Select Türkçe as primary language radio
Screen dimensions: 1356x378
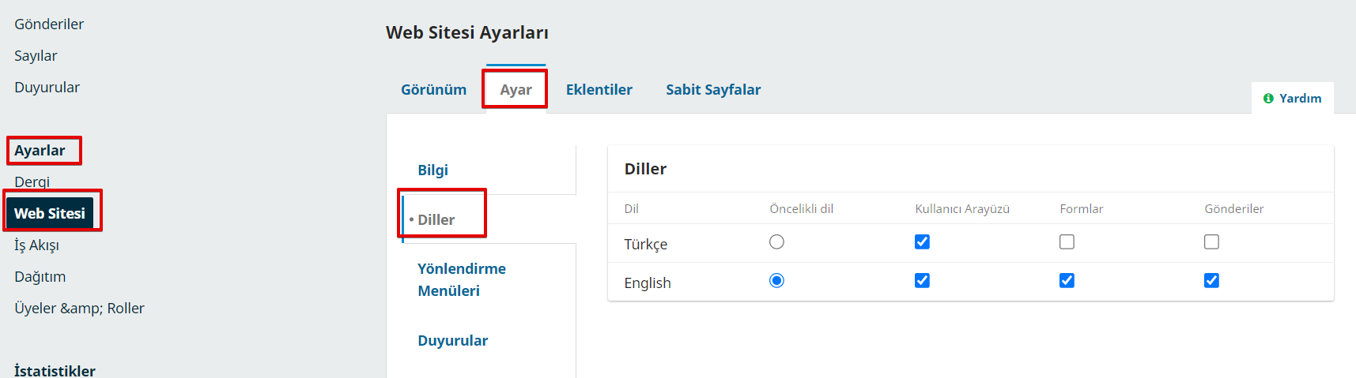(x=776, y=242)
